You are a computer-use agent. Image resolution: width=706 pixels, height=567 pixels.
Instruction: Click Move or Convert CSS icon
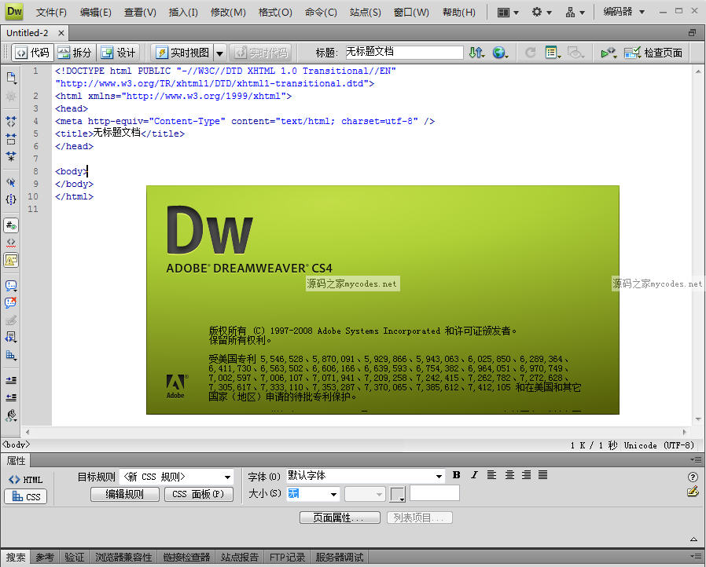pyautogui.click(x=11, y=355)
